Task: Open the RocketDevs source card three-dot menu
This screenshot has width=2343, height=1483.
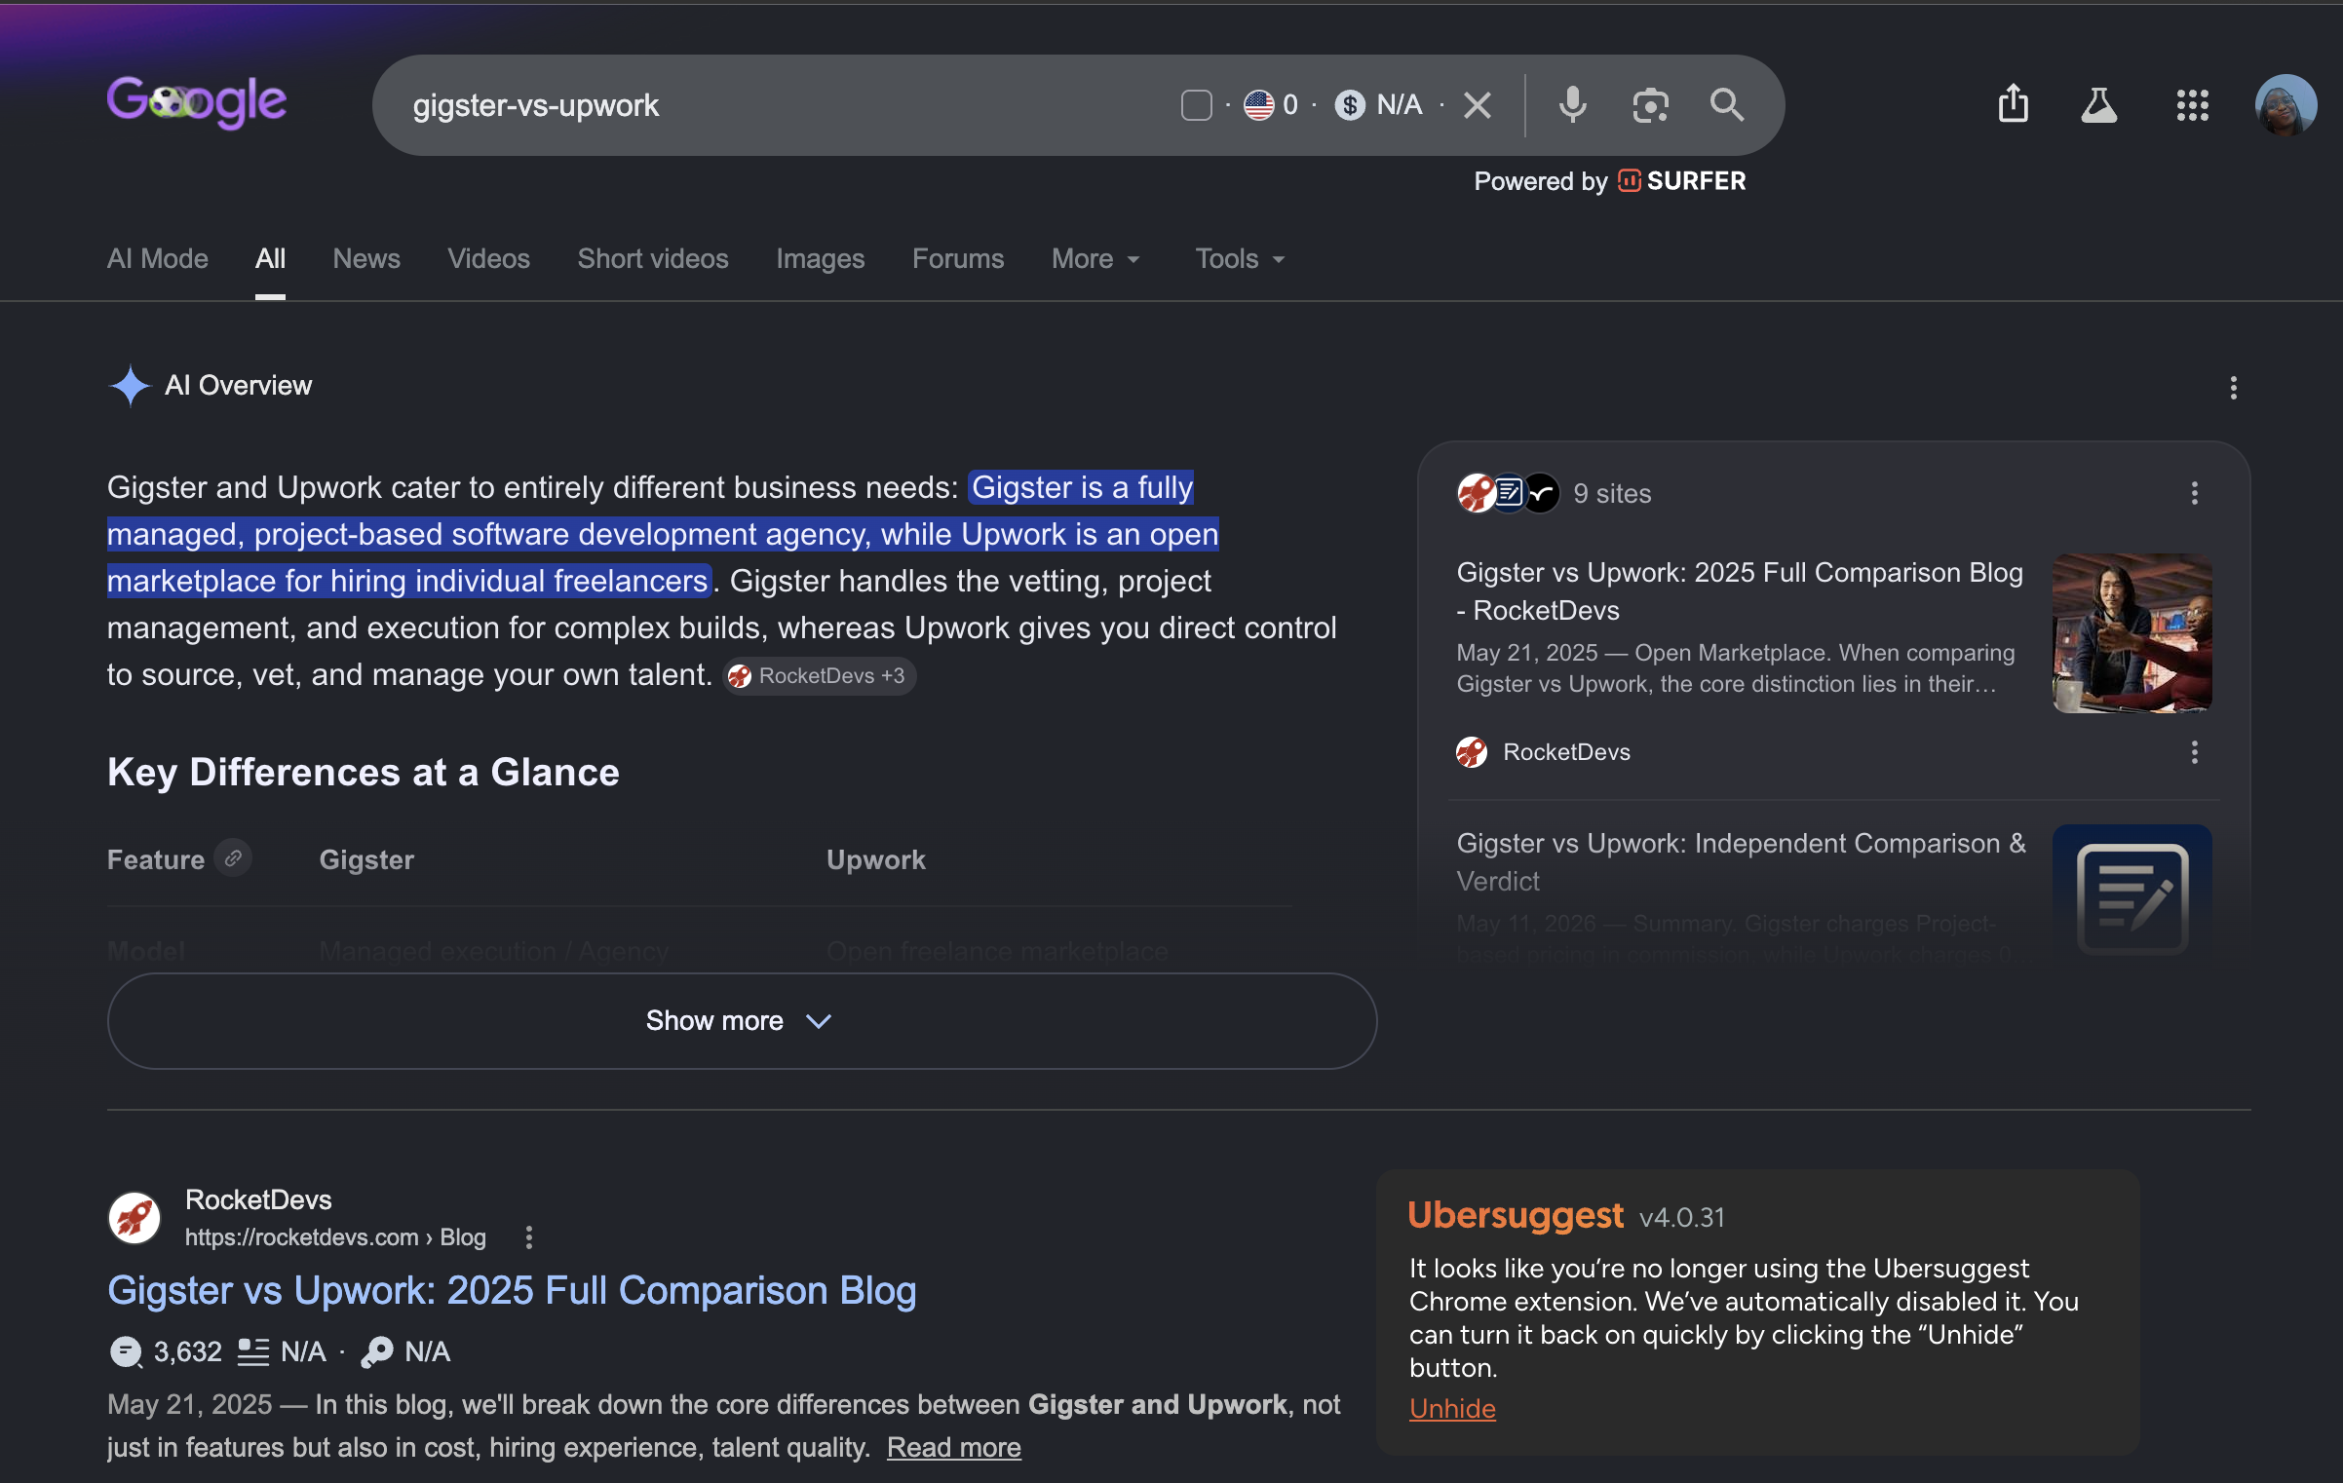Action: click(2194, 752)
